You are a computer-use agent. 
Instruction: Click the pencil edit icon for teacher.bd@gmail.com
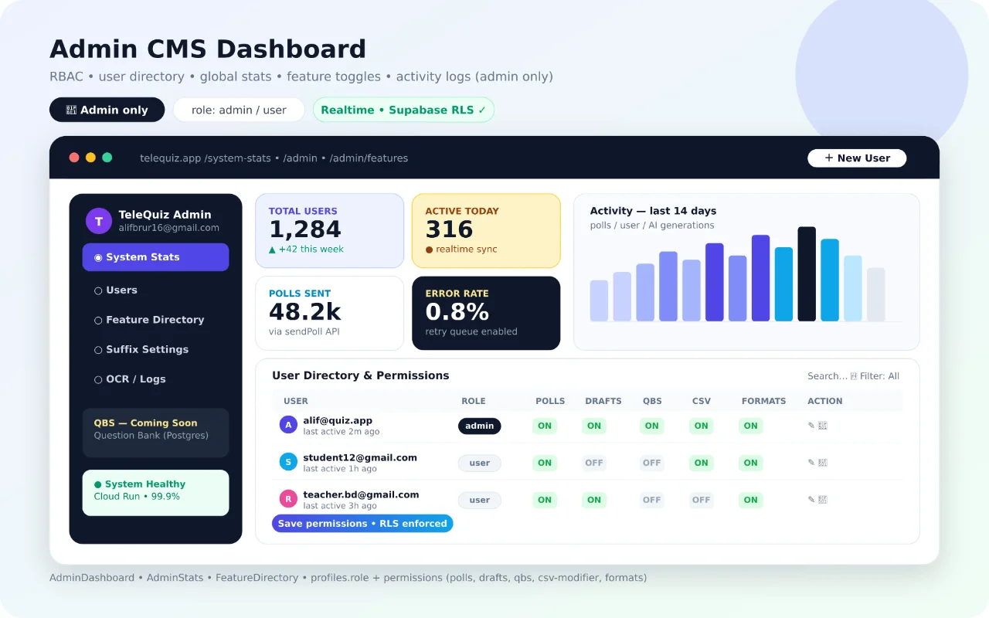(811, 500)
